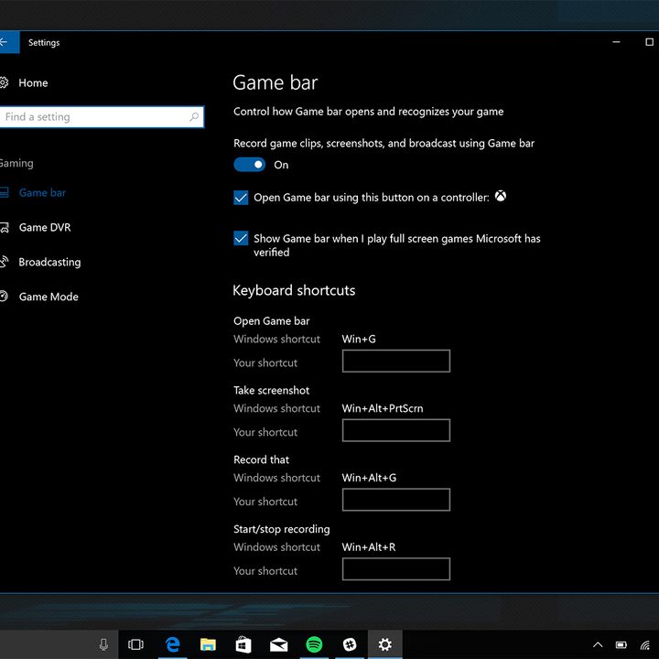Set your shortcut for Record that

click(x=396, y=500)
